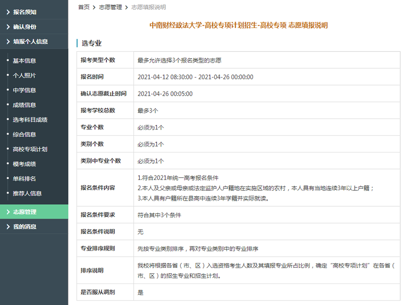
Task: Click the 专业个数 row label
Action: pos(92,127)
